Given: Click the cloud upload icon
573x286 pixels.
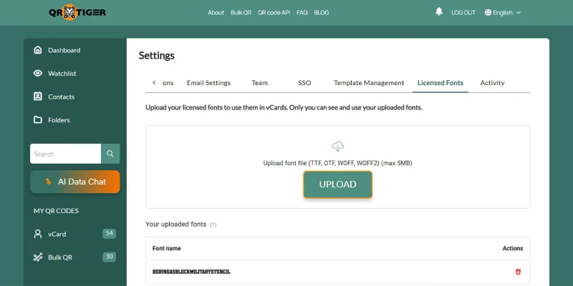Looking at the screenshot, I should point(337,147).
